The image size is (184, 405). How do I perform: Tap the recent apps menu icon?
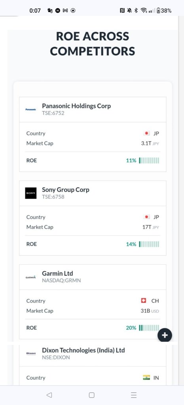[x=134, y=395]
